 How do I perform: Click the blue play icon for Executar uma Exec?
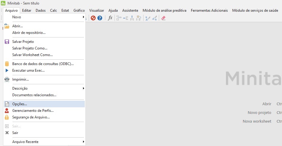click(x=7, y=70)
